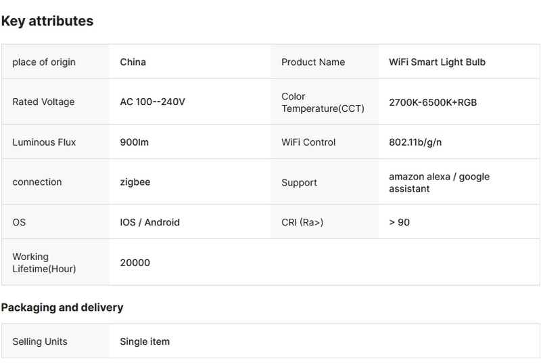Click the Packaging and delivery heading
Viewport: 541px width, 363px height.
pos(62,307)
